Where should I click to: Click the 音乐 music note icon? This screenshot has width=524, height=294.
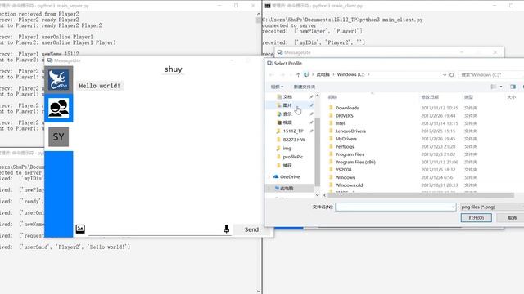coord(279,114)
